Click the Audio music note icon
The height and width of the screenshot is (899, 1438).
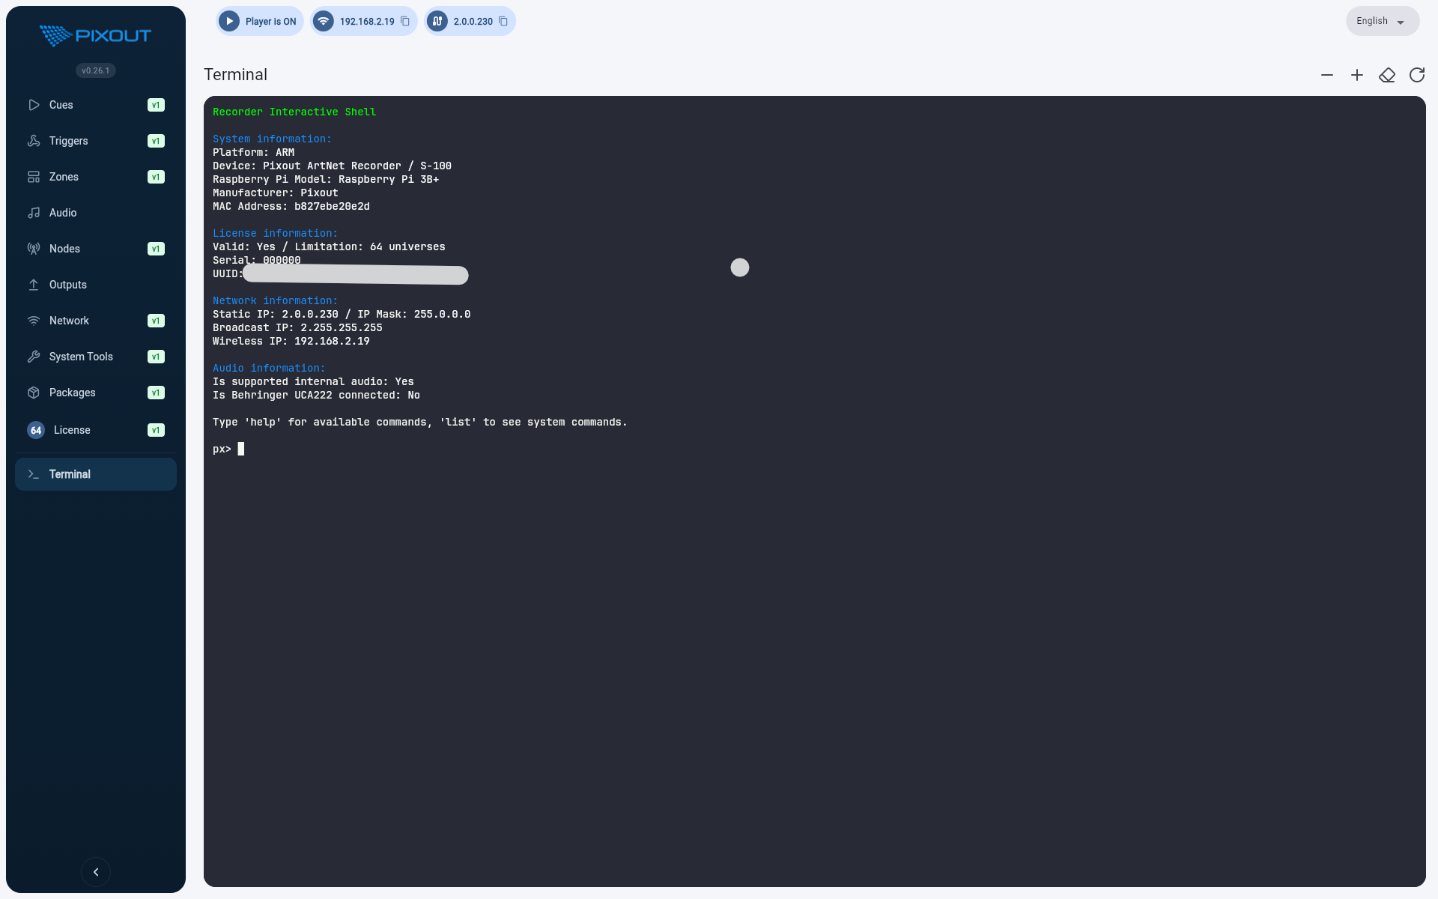point(34,213)
